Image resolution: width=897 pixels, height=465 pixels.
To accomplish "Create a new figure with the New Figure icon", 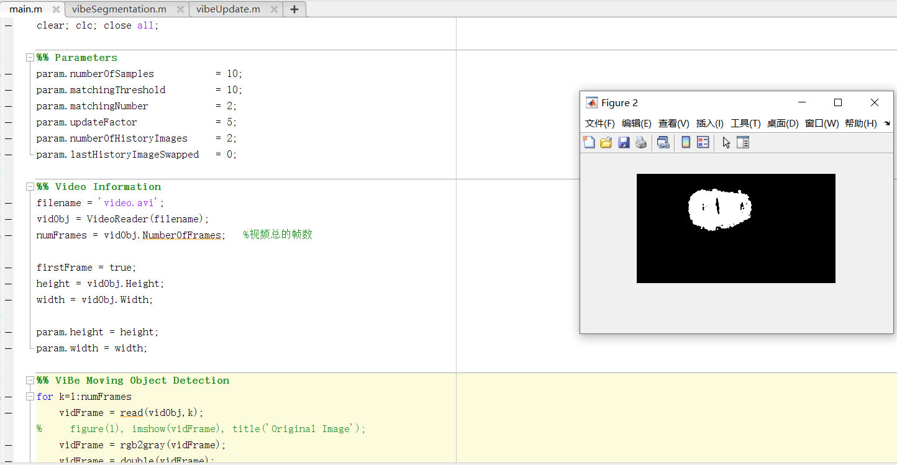I will (588, 142).
